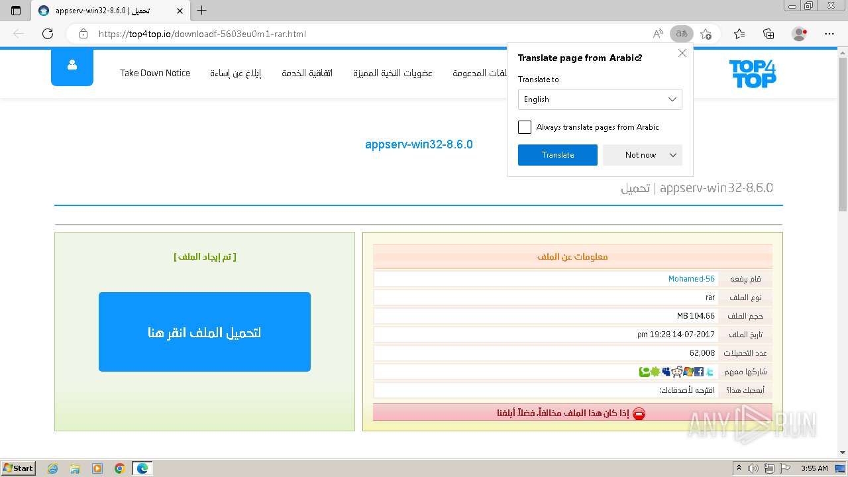848x477 pixels.
Task: Share file via Reddit icon
Action: tap(677, 372)
